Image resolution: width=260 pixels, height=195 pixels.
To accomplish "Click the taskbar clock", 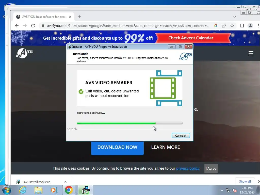I will [247, 190].
